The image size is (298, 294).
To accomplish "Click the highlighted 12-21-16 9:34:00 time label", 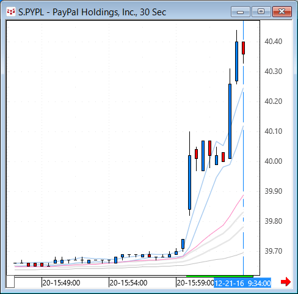I will pyautogui.click(x=242, y=283).
